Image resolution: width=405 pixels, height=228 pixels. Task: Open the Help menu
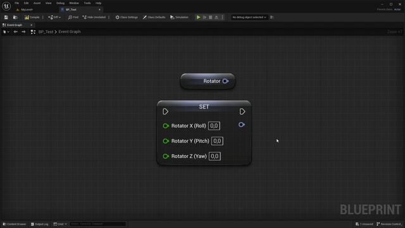tap(98, 3)
